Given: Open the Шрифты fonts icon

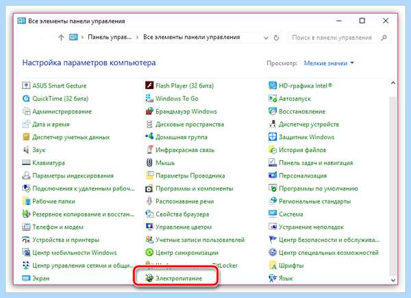Looking at the screenshot, I should (273, 265).
